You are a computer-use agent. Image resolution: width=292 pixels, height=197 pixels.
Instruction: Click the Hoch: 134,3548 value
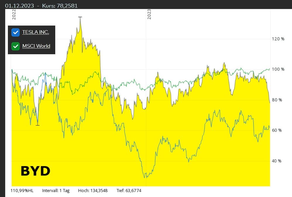pos(93,191)
